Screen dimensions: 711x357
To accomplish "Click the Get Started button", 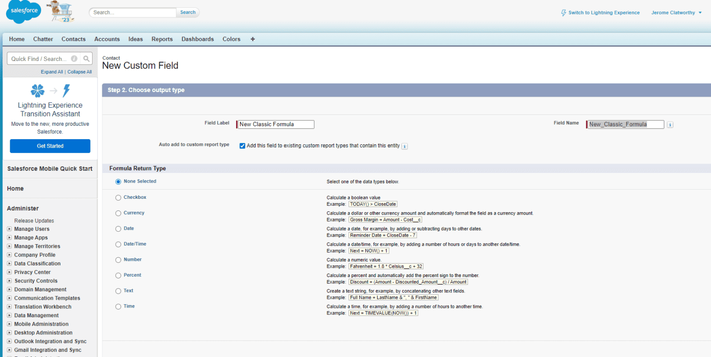I will [x=50, y=146].
